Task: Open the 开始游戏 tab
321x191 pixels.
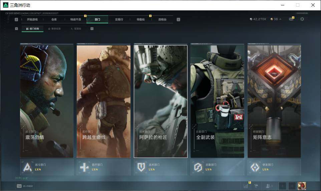Action: (32, 19)
